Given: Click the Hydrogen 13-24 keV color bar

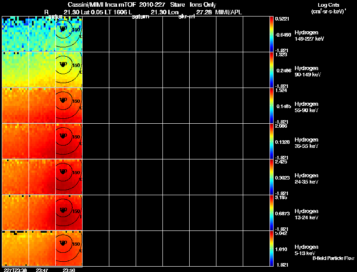Looking at the screenshot, I should pos(271,213).
